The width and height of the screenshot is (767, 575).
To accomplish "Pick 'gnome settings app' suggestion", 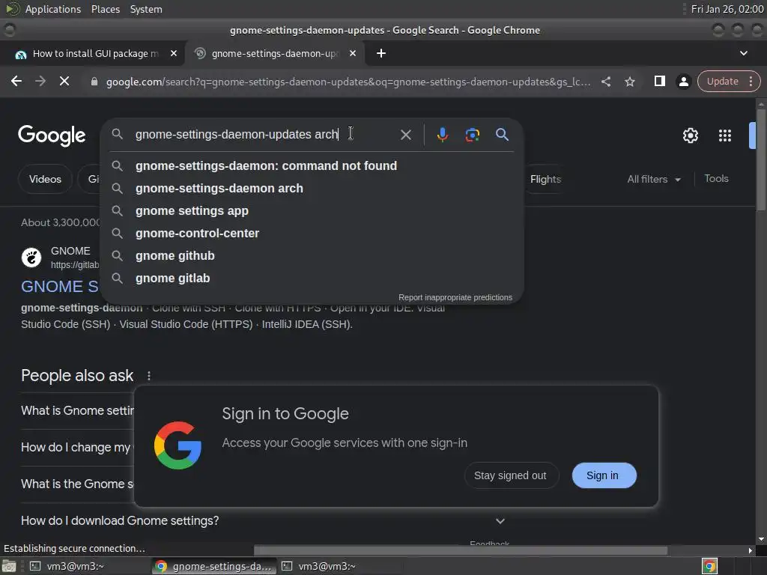I will click(312, 210).
